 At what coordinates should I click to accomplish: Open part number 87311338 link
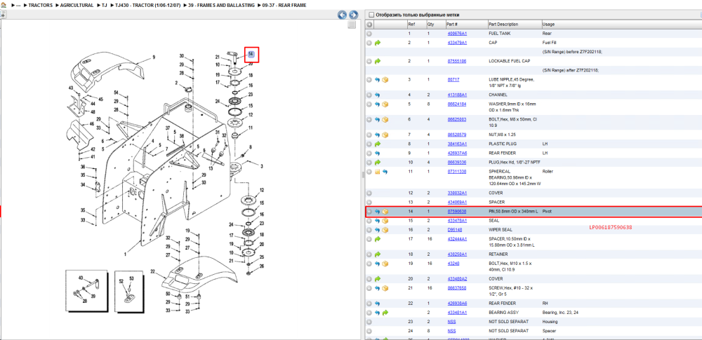tap(457, 172)
